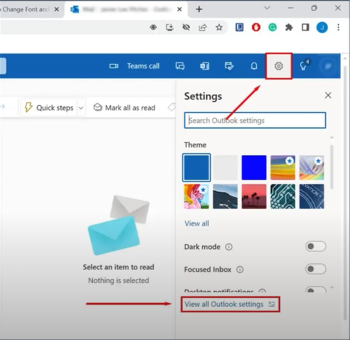Expand the Quick steps dropdown arrow
The image size is (350, 340).
tap(81, 108)
